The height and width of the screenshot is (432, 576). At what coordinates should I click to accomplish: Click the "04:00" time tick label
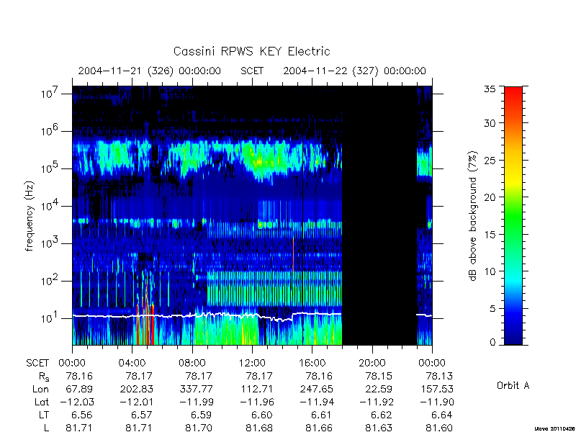(132, 364)
